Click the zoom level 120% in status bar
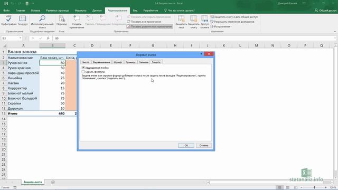The width and height of the screenshot is (338, 190). tap(333, 187)
